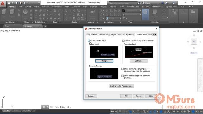Open Pointer Input Settings button
The image size is (203, 114).
(104, 61)
